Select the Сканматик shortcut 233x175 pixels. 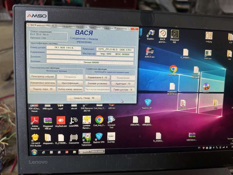74,139
